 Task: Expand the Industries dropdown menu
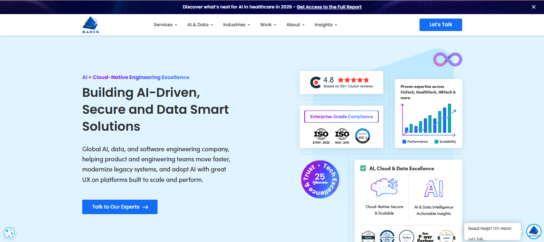pyautogui.click(x=237, y=25)
